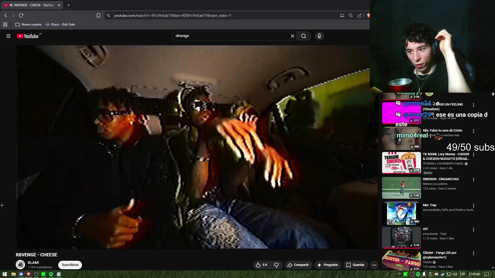Click the Mix: Falsa tu cara de Cristo title
The width and height of the screenshot is (495, 278).
[x=442, y=131]
